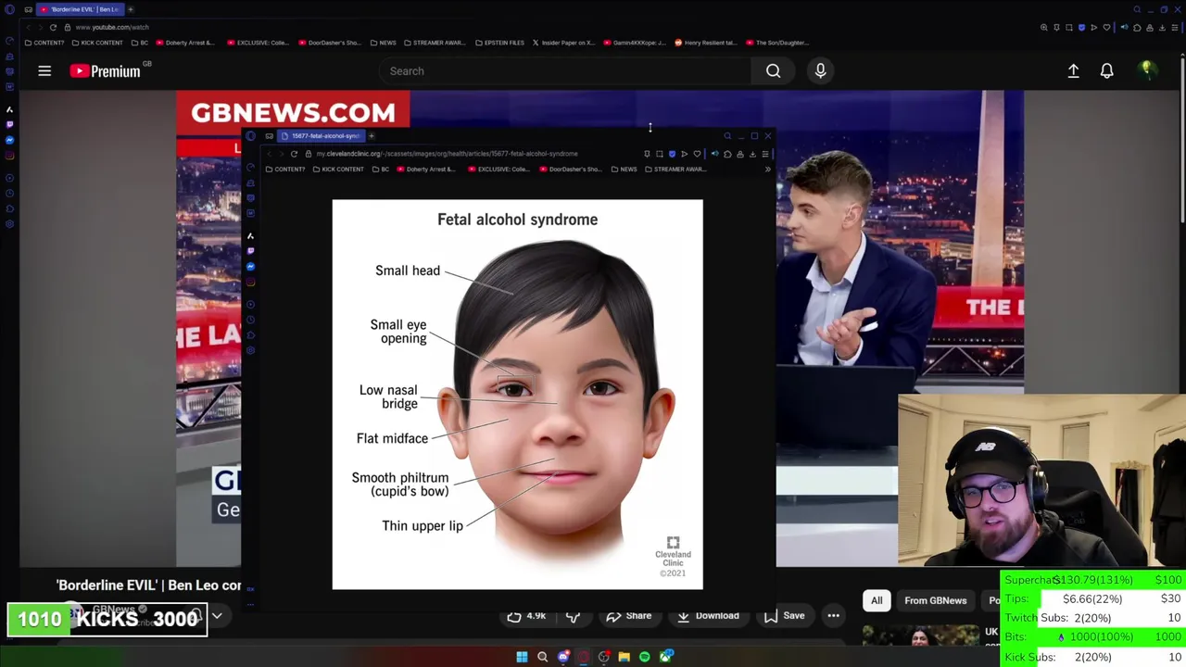Image resolution: width=1186 pixels, height=667 pixels.
Task: Reload the Cleveland Clinic image page
Action: click(x=294, y=154)
